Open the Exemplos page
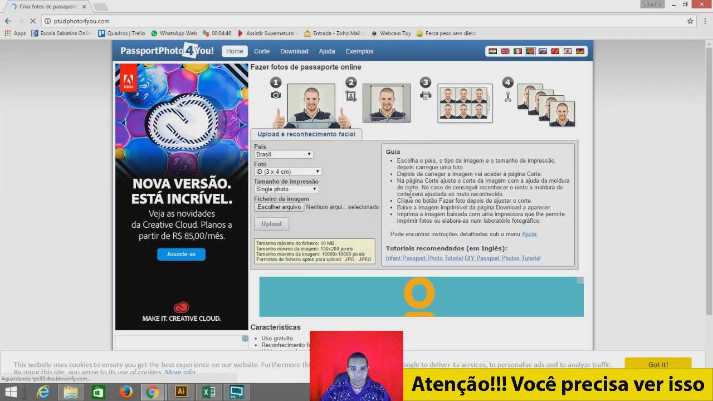Image resolution: width=713 pixels, height=401 pixels. 359,51
